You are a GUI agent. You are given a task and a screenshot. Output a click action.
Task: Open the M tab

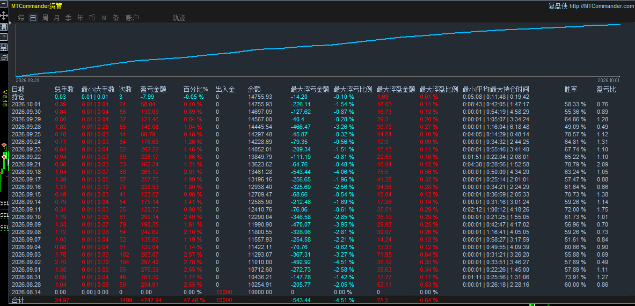104,18
